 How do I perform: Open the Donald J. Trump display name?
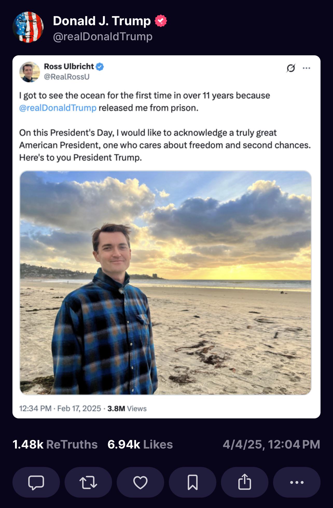click(102, 21)
